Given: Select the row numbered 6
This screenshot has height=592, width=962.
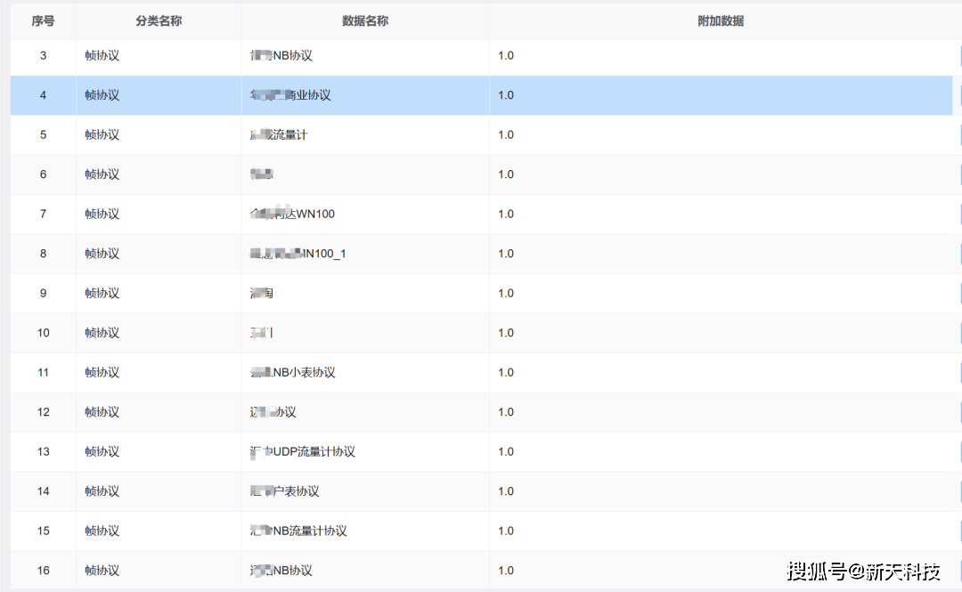Looking at the screenshot, I should tap(43, 174).
